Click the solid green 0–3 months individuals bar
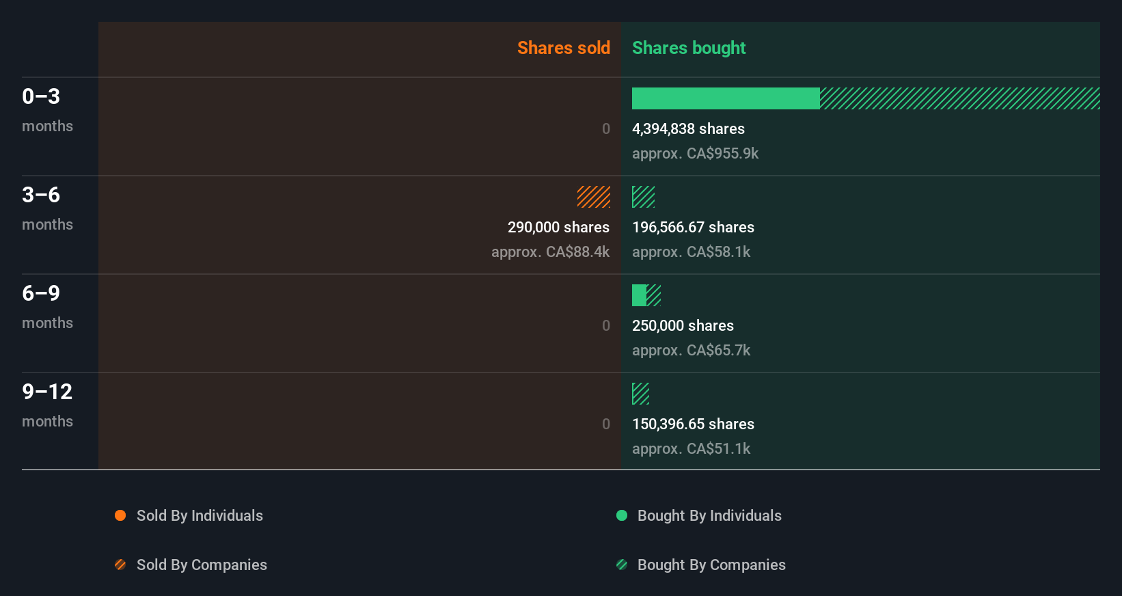This screenshot has height=596, width=1122. pyautogui.click(x=726, y=98)
